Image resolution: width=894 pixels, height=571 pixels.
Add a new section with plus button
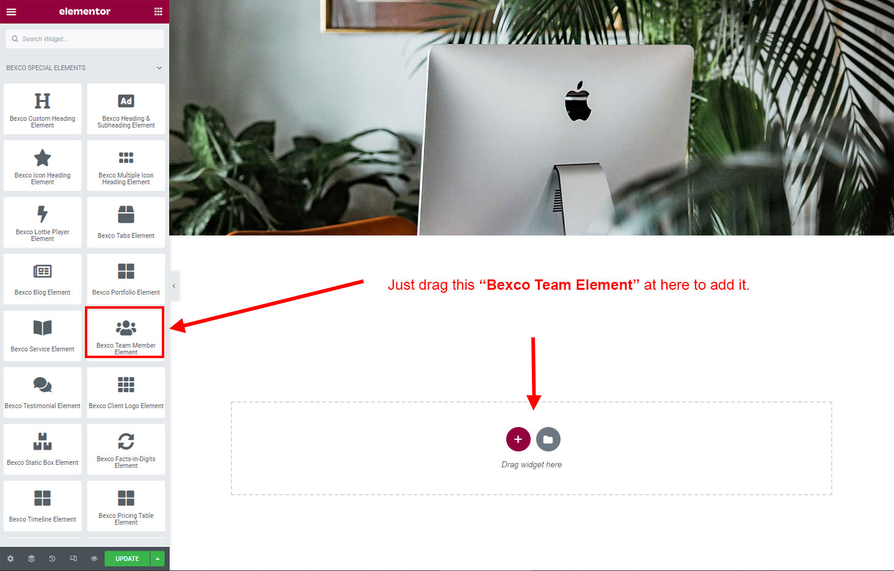pos(518,439)
